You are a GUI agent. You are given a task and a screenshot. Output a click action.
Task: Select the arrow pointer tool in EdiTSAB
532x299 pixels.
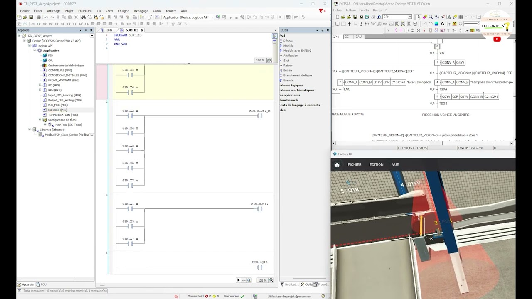419,17
